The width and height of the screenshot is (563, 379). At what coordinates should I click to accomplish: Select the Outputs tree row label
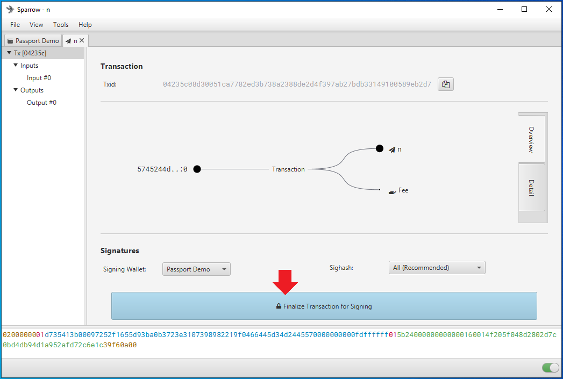click(32, 90)
